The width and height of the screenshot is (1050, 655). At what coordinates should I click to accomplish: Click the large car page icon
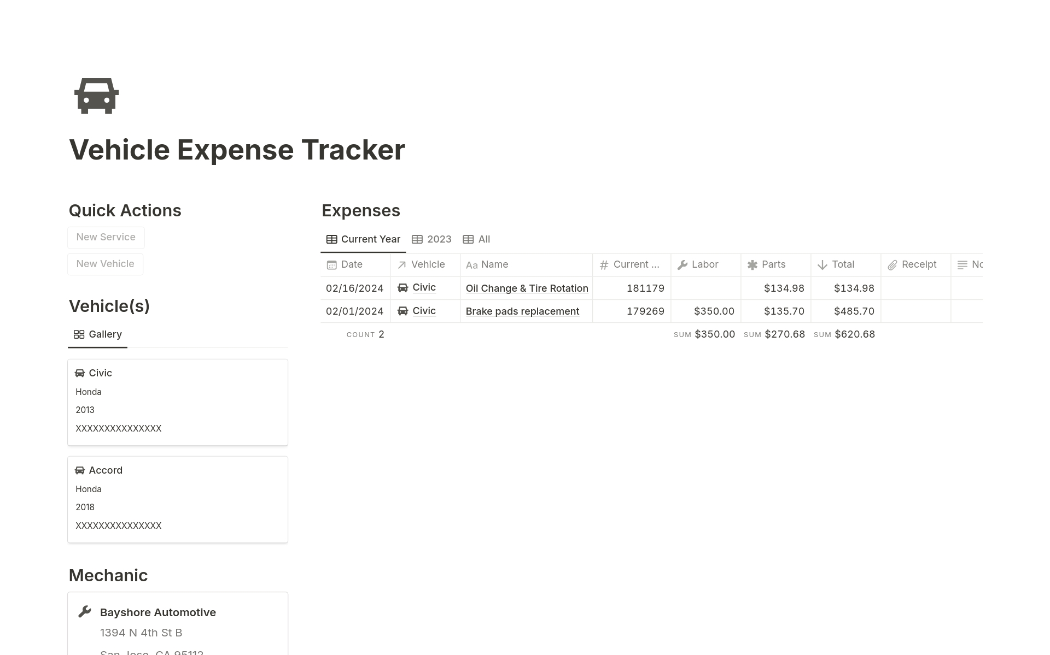(96, 96)
